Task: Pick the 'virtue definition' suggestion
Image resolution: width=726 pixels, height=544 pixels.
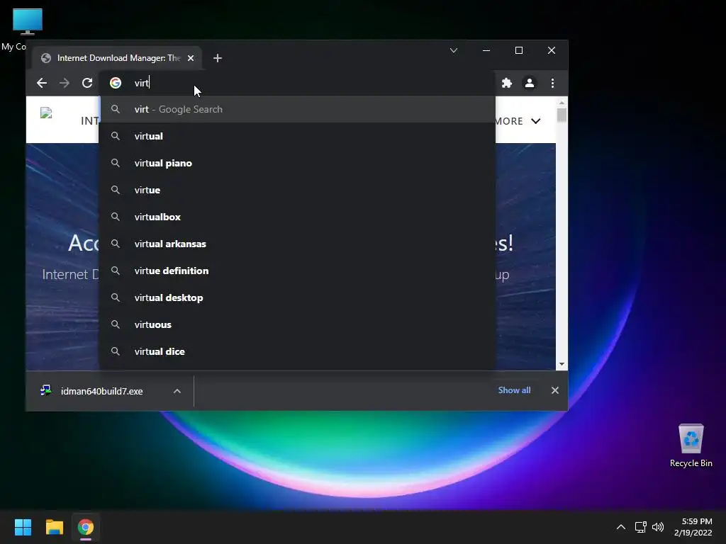Action: coord(297,271)
